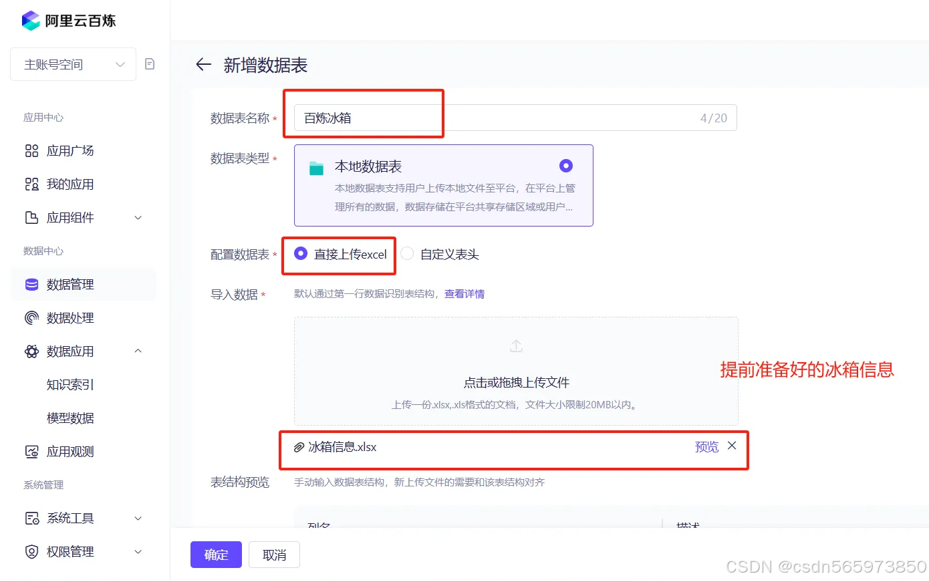Click the back arrow next to 新增数据表

point(203,64)
